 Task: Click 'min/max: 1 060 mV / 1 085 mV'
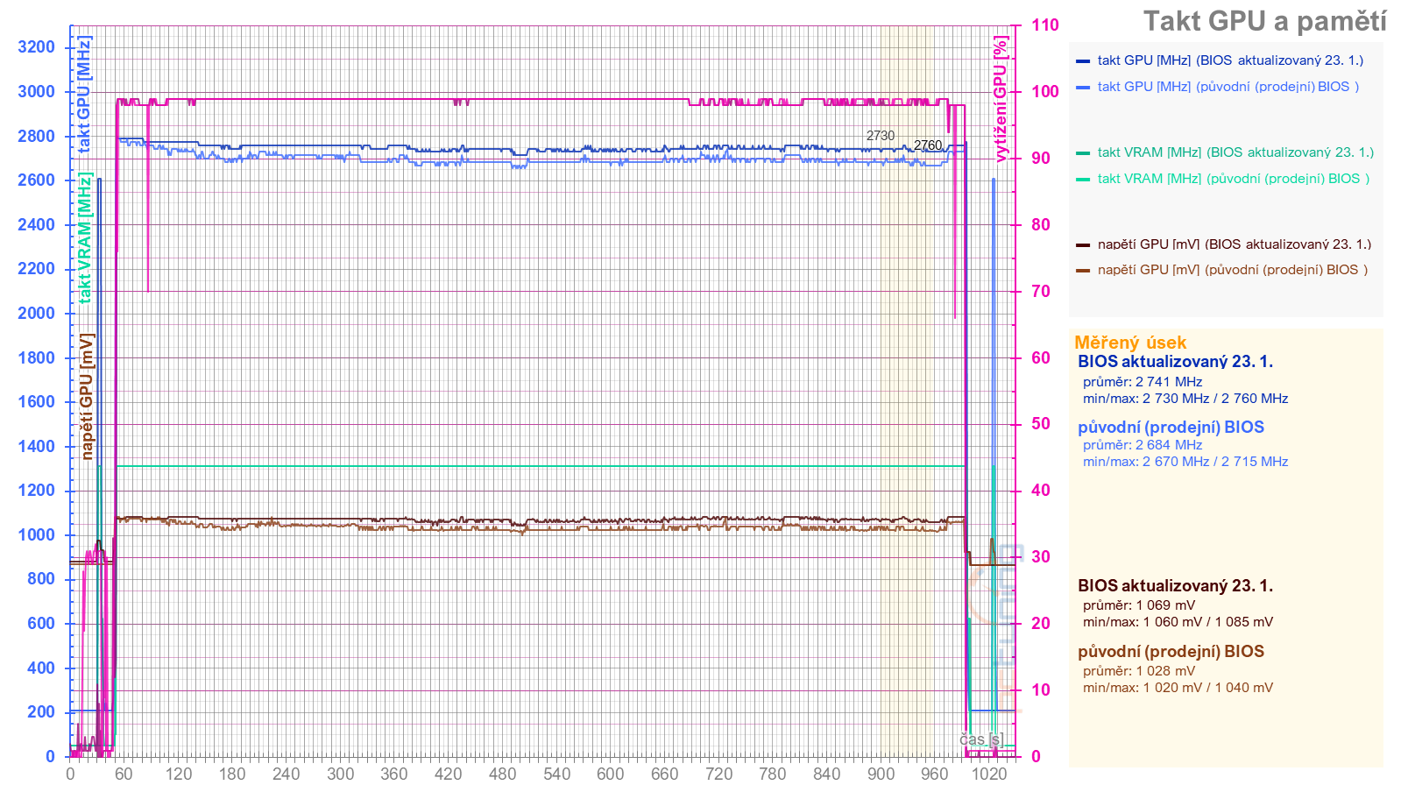pos(1178,622)
